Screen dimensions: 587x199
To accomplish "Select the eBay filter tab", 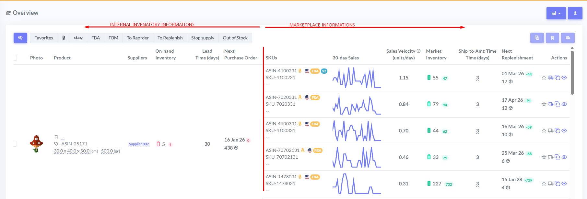I will [x=78, y=38].
